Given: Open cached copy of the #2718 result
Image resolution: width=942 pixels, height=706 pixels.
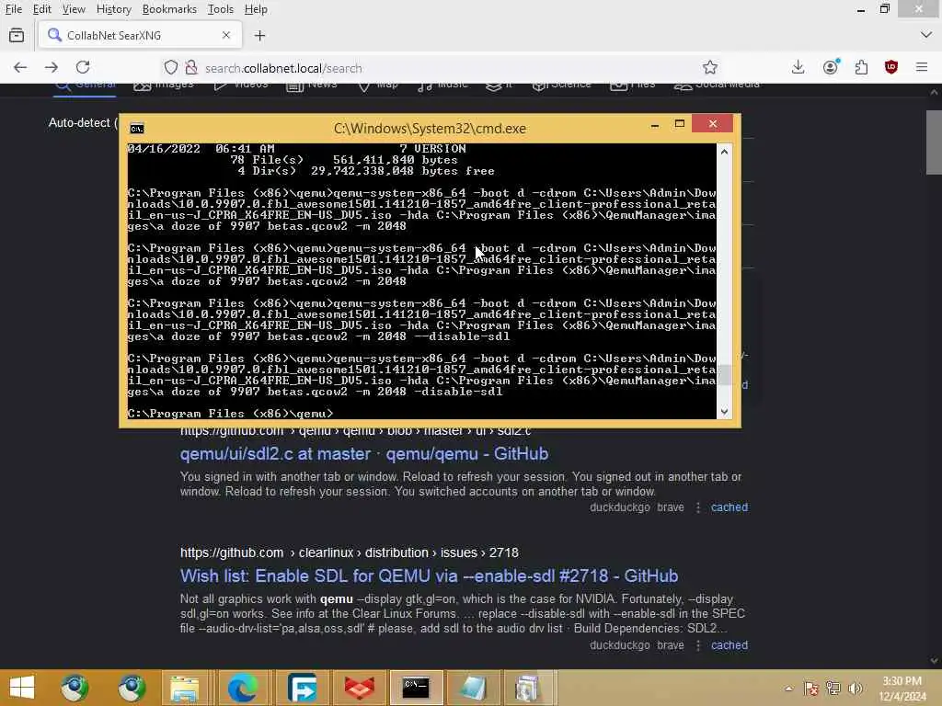Looking at the screenshot, I should click(729, 645).
